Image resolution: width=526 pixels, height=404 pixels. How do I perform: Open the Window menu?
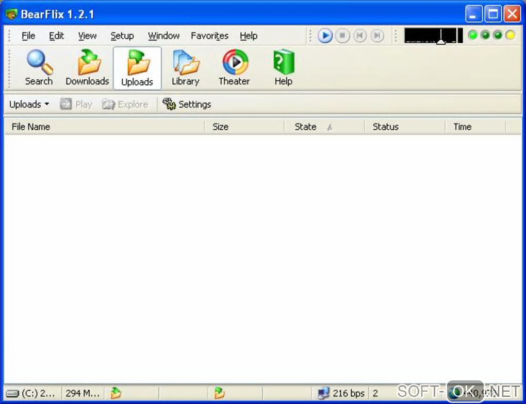[x=163, y=36]
